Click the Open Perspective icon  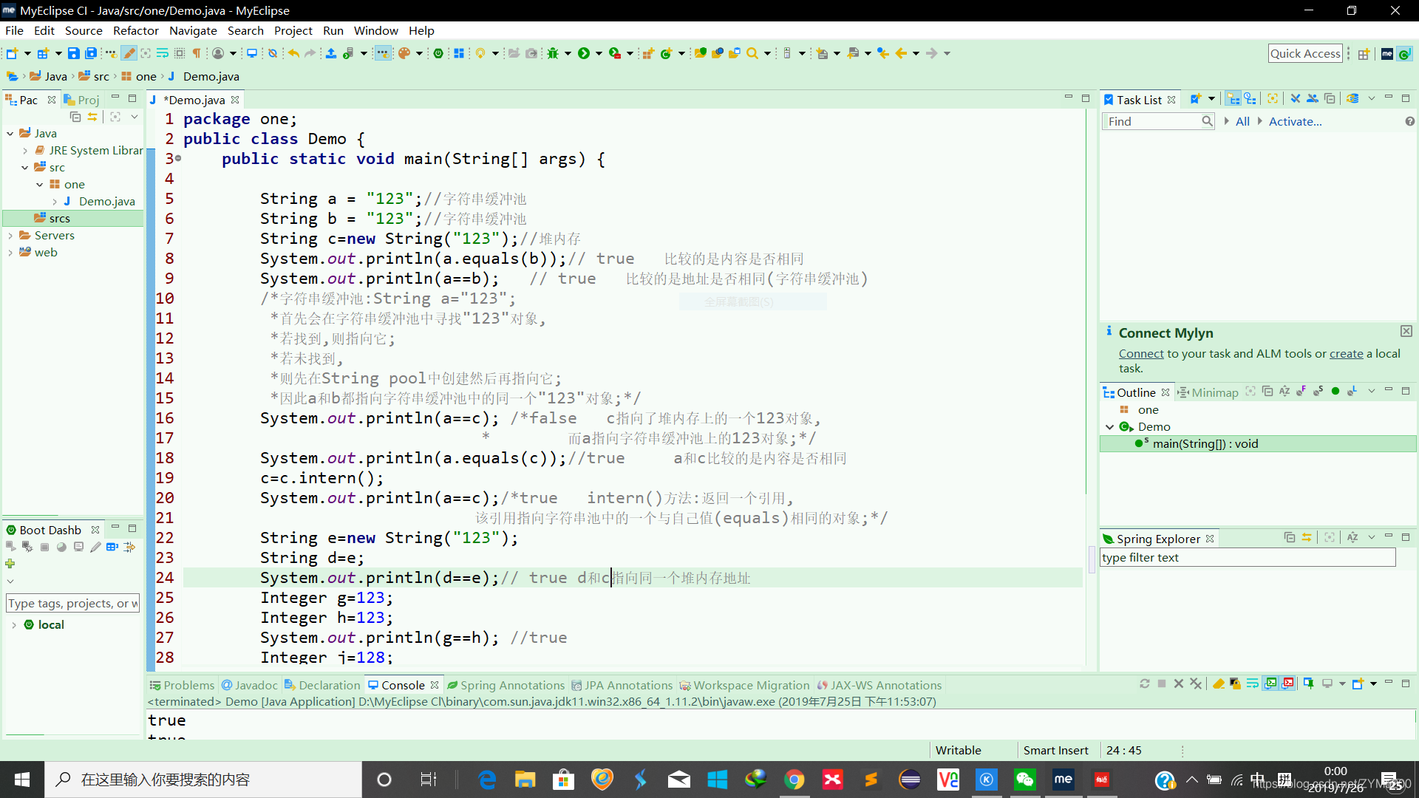1364,54
